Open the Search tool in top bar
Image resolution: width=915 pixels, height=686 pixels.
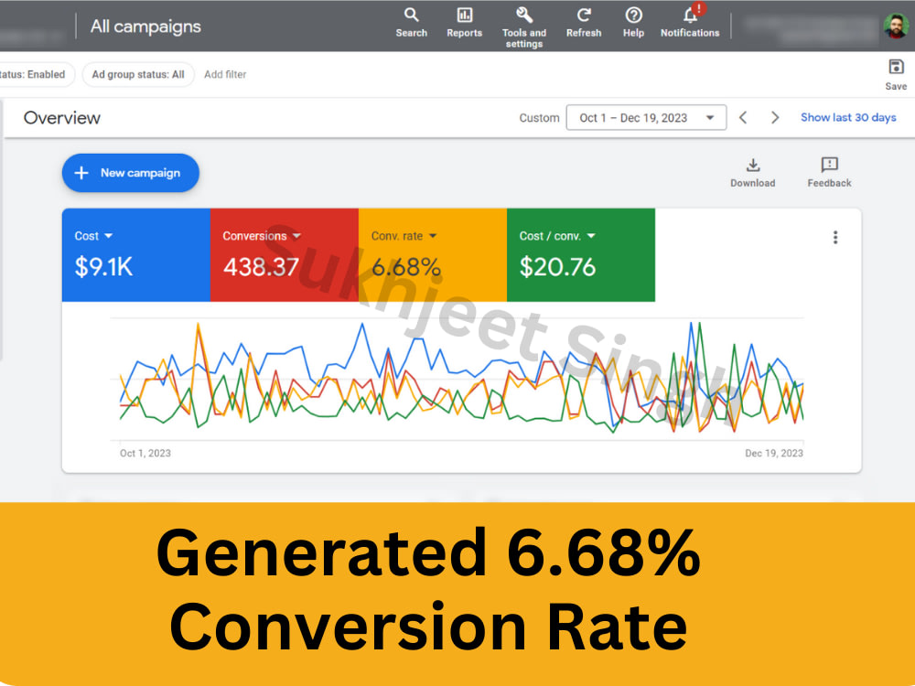coord(412,24)
